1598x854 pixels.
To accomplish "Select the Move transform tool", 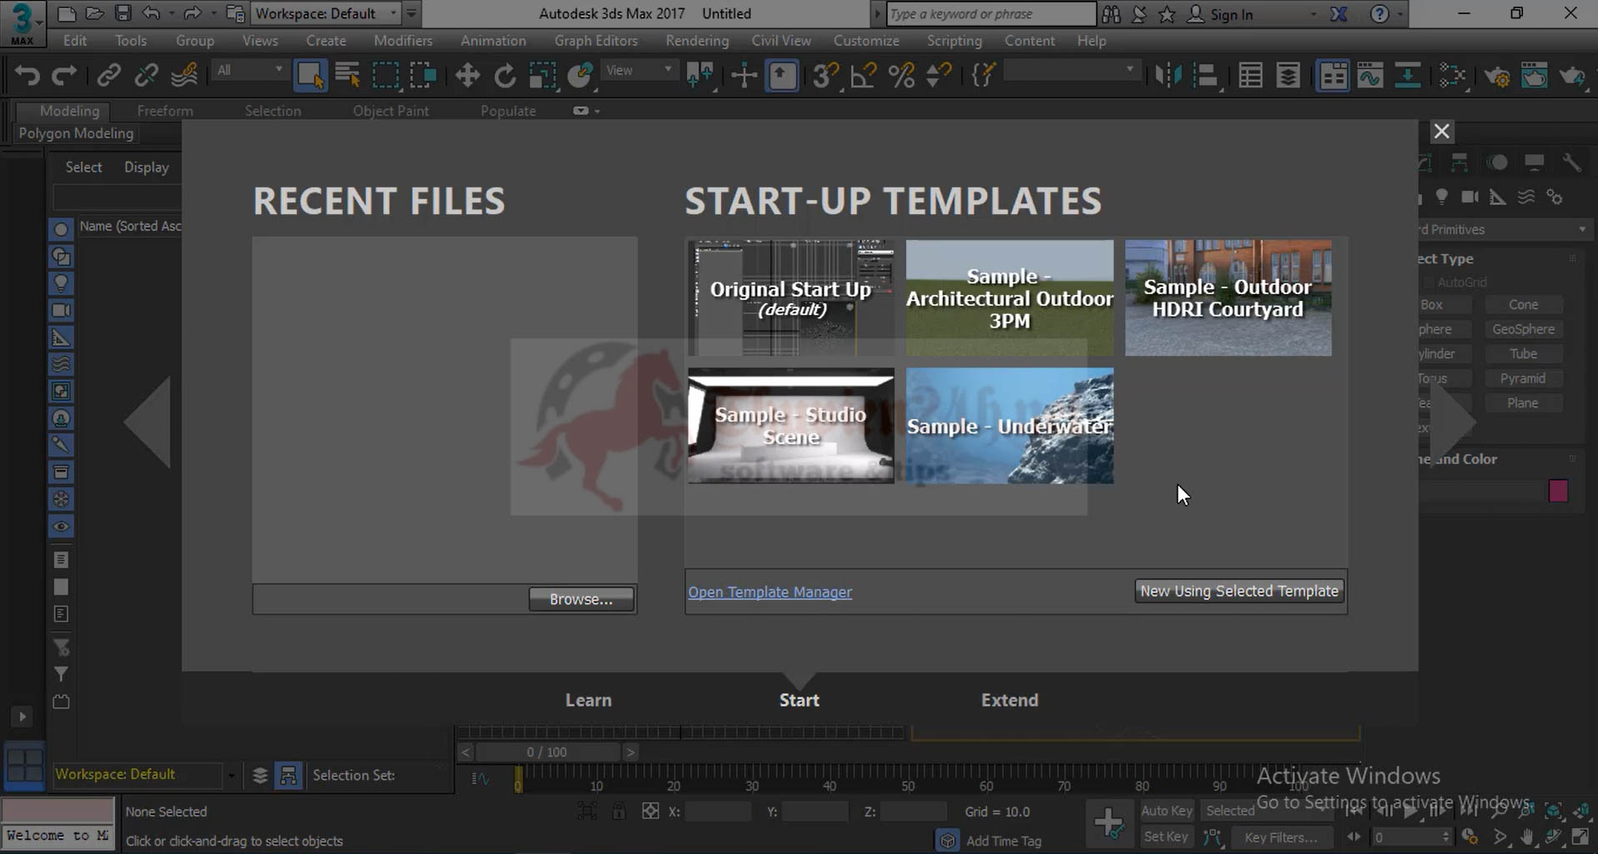I will [x=467, y=76].
